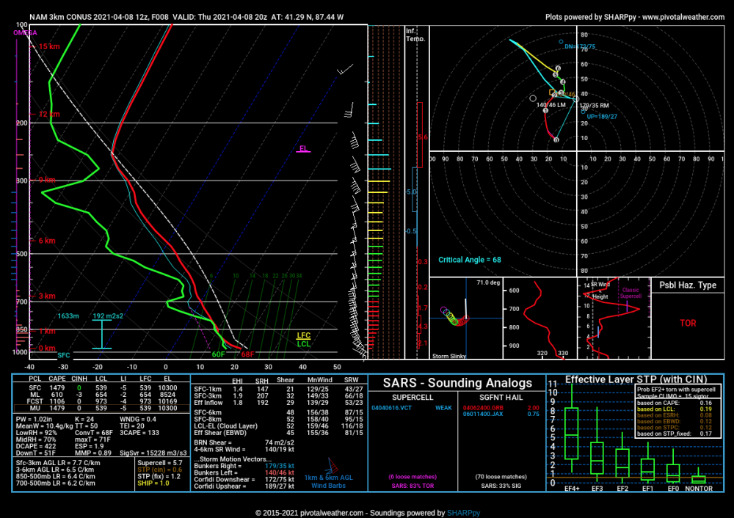Click the Psbl Haz. Type TOR label
The height and width of the screenshot is (518, 734).
coord(688,323)
